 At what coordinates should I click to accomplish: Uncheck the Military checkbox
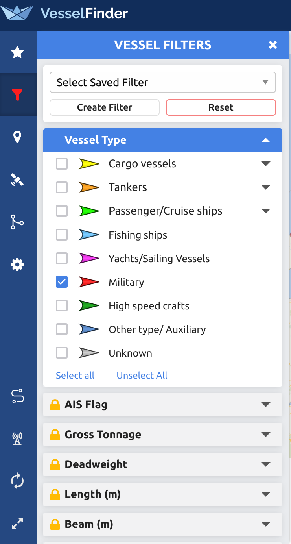tap(62, 282)
